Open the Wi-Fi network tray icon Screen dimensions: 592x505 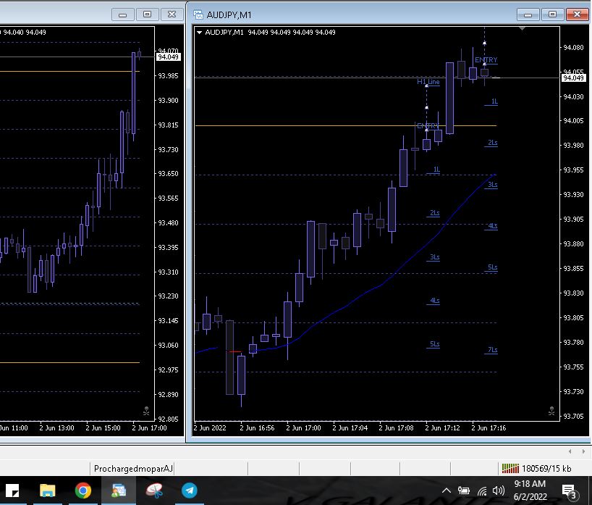pos(482,491)
